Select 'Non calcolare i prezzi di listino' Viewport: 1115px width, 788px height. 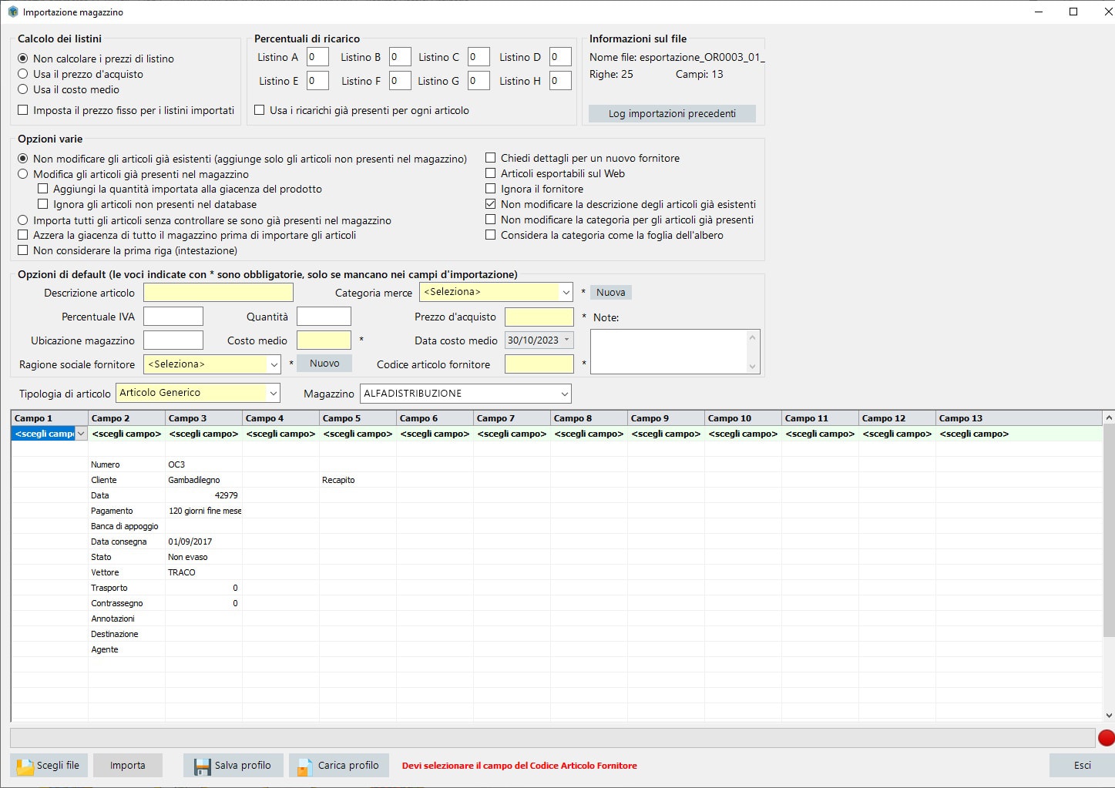(x=23, y=59)
